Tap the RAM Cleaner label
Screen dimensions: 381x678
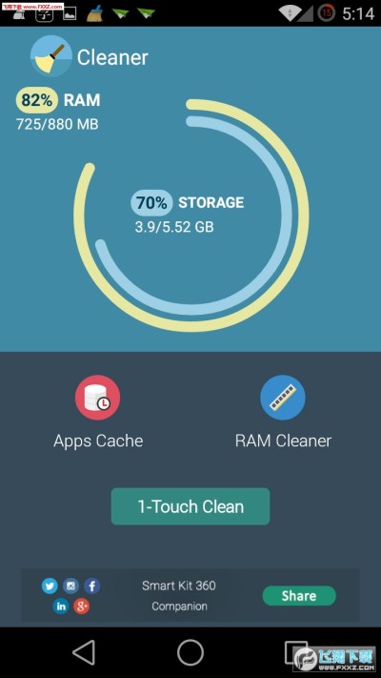(284, 441)
